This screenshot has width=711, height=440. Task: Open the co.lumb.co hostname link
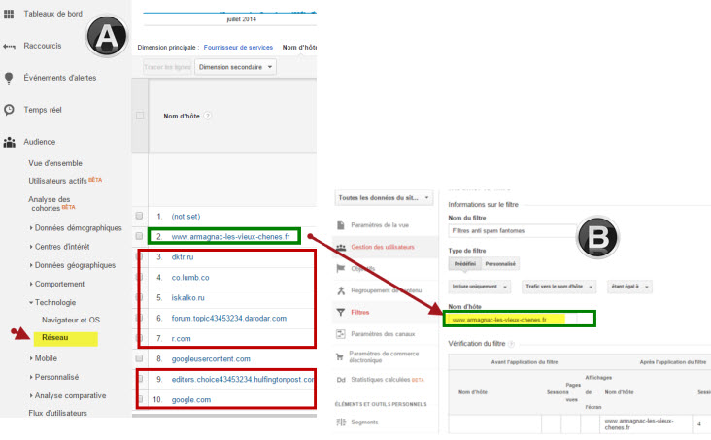click(x=190, y=278)
